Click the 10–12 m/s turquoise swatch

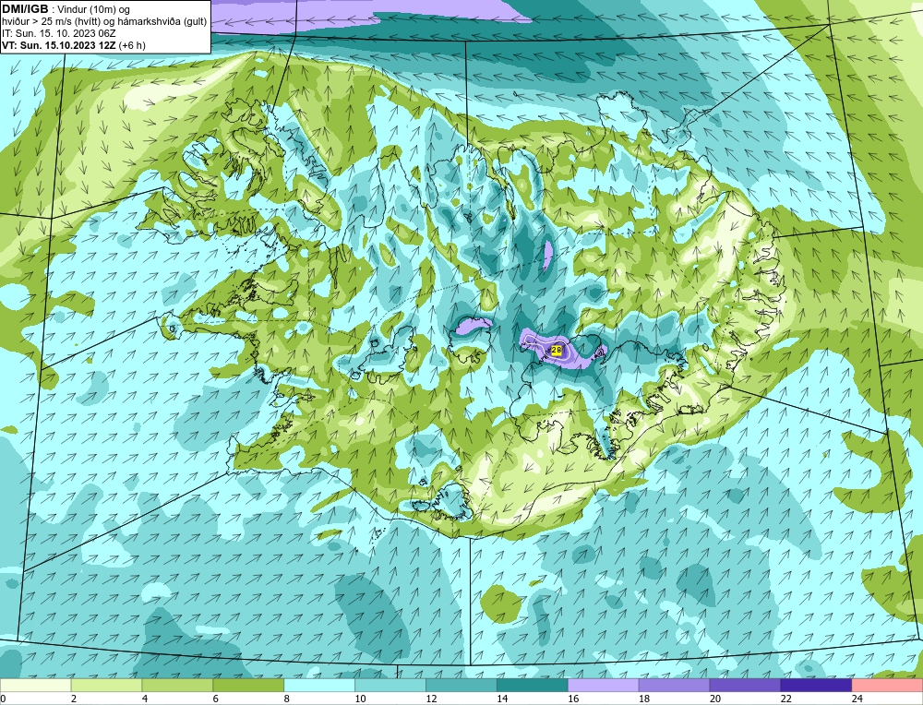point(390,685)
